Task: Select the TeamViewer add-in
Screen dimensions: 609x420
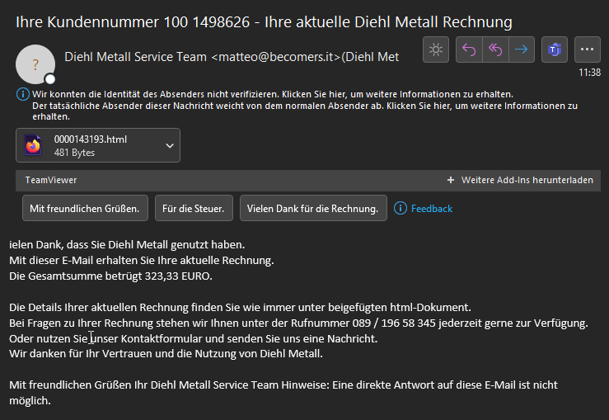Action: 51,180
